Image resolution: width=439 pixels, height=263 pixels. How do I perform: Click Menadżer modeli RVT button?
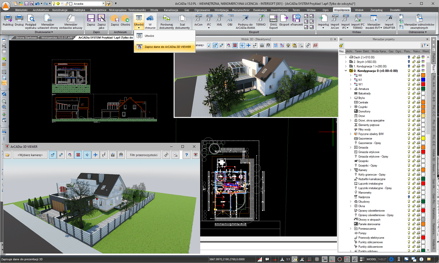(374, 22)
